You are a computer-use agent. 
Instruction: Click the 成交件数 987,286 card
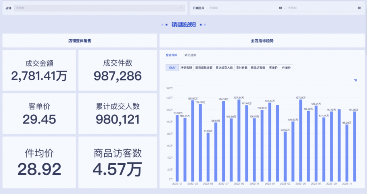118,70
